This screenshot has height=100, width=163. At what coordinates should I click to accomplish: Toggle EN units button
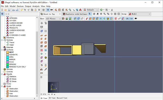click(51, 10)
